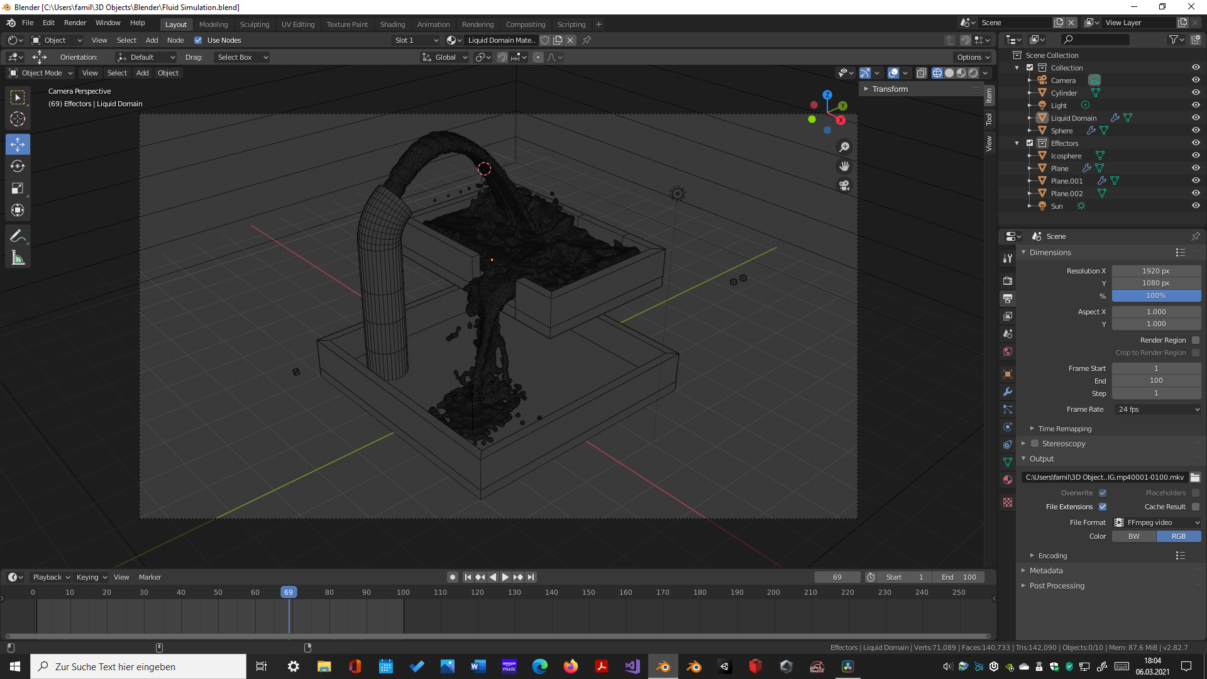
Task: Click the pan hand viewport icon
Action: 844,166
